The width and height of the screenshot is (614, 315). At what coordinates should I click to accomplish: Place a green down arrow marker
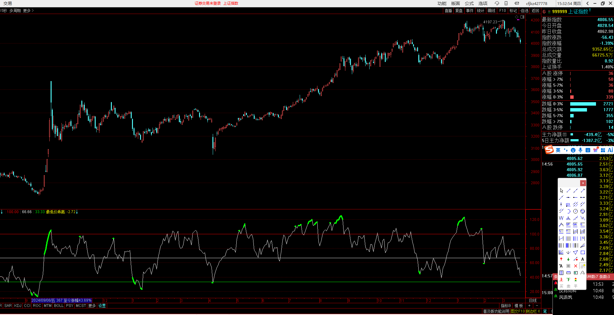[x=568, y=259]
